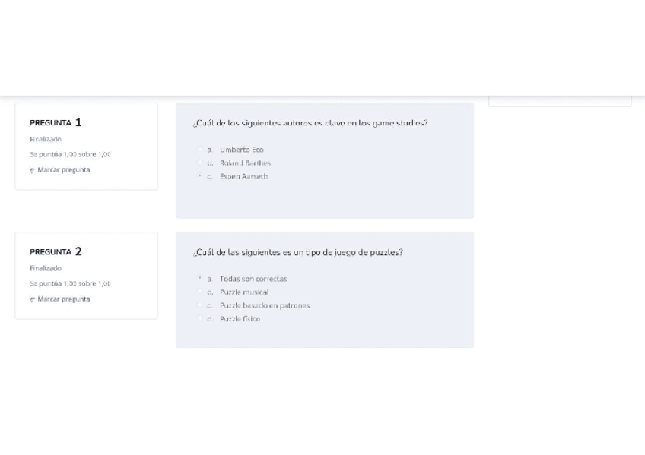Click the Puzzle musical answer label
Viewport: 645px width, 455px height.
click(244, 292)
